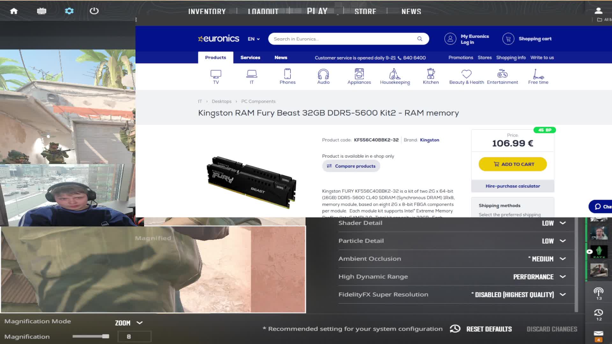Viewport: 612px width, 344px height.
Task: Open the Write to us link
Action: (x=542, y=58)
